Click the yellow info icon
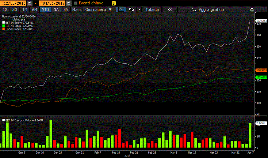Viewport: 268px width, 158px height. tap(113, 3)
